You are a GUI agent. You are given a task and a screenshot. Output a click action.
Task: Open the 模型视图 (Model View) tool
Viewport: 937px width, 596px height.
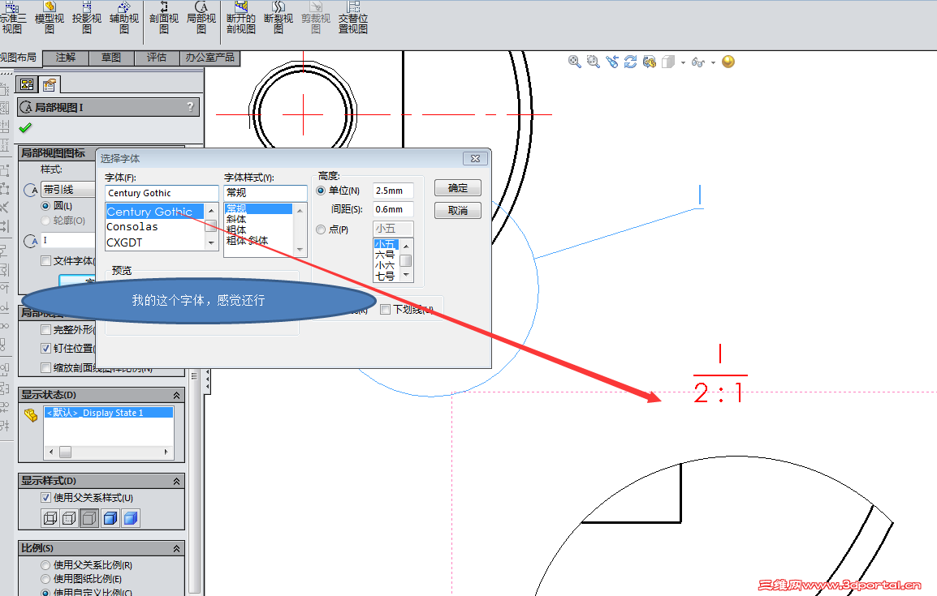pyautogui.click(x=50, y=18)
